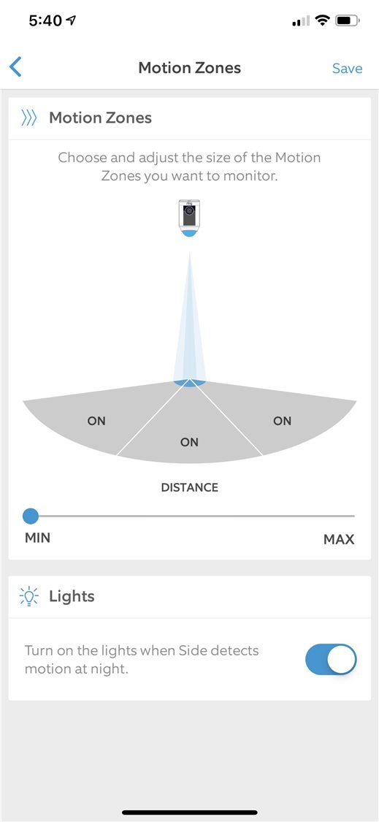This screenshot has width=379, height=822.
Task: Tap the blue detection cone beam
Action: pyautogui.click(x=190, y=320)
